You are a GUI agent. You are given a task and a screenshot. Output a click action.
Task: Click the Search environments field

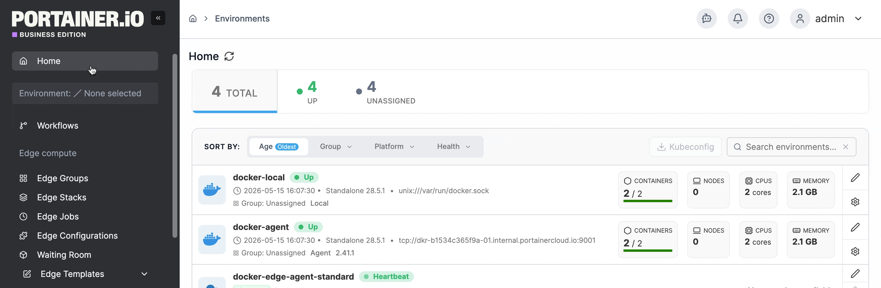(x=791, y=147)
